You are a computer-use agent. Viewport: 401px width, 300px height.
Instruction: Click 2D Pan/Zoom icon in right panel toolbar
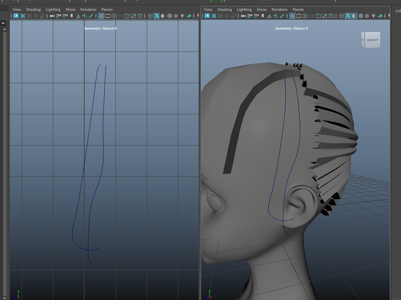click(x=276, y=16)
